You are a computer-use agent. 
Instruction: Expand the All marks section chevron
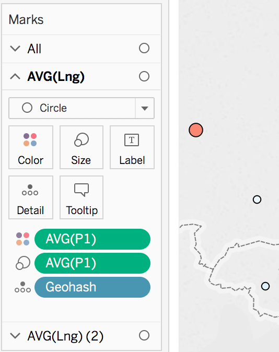point(15,48)
